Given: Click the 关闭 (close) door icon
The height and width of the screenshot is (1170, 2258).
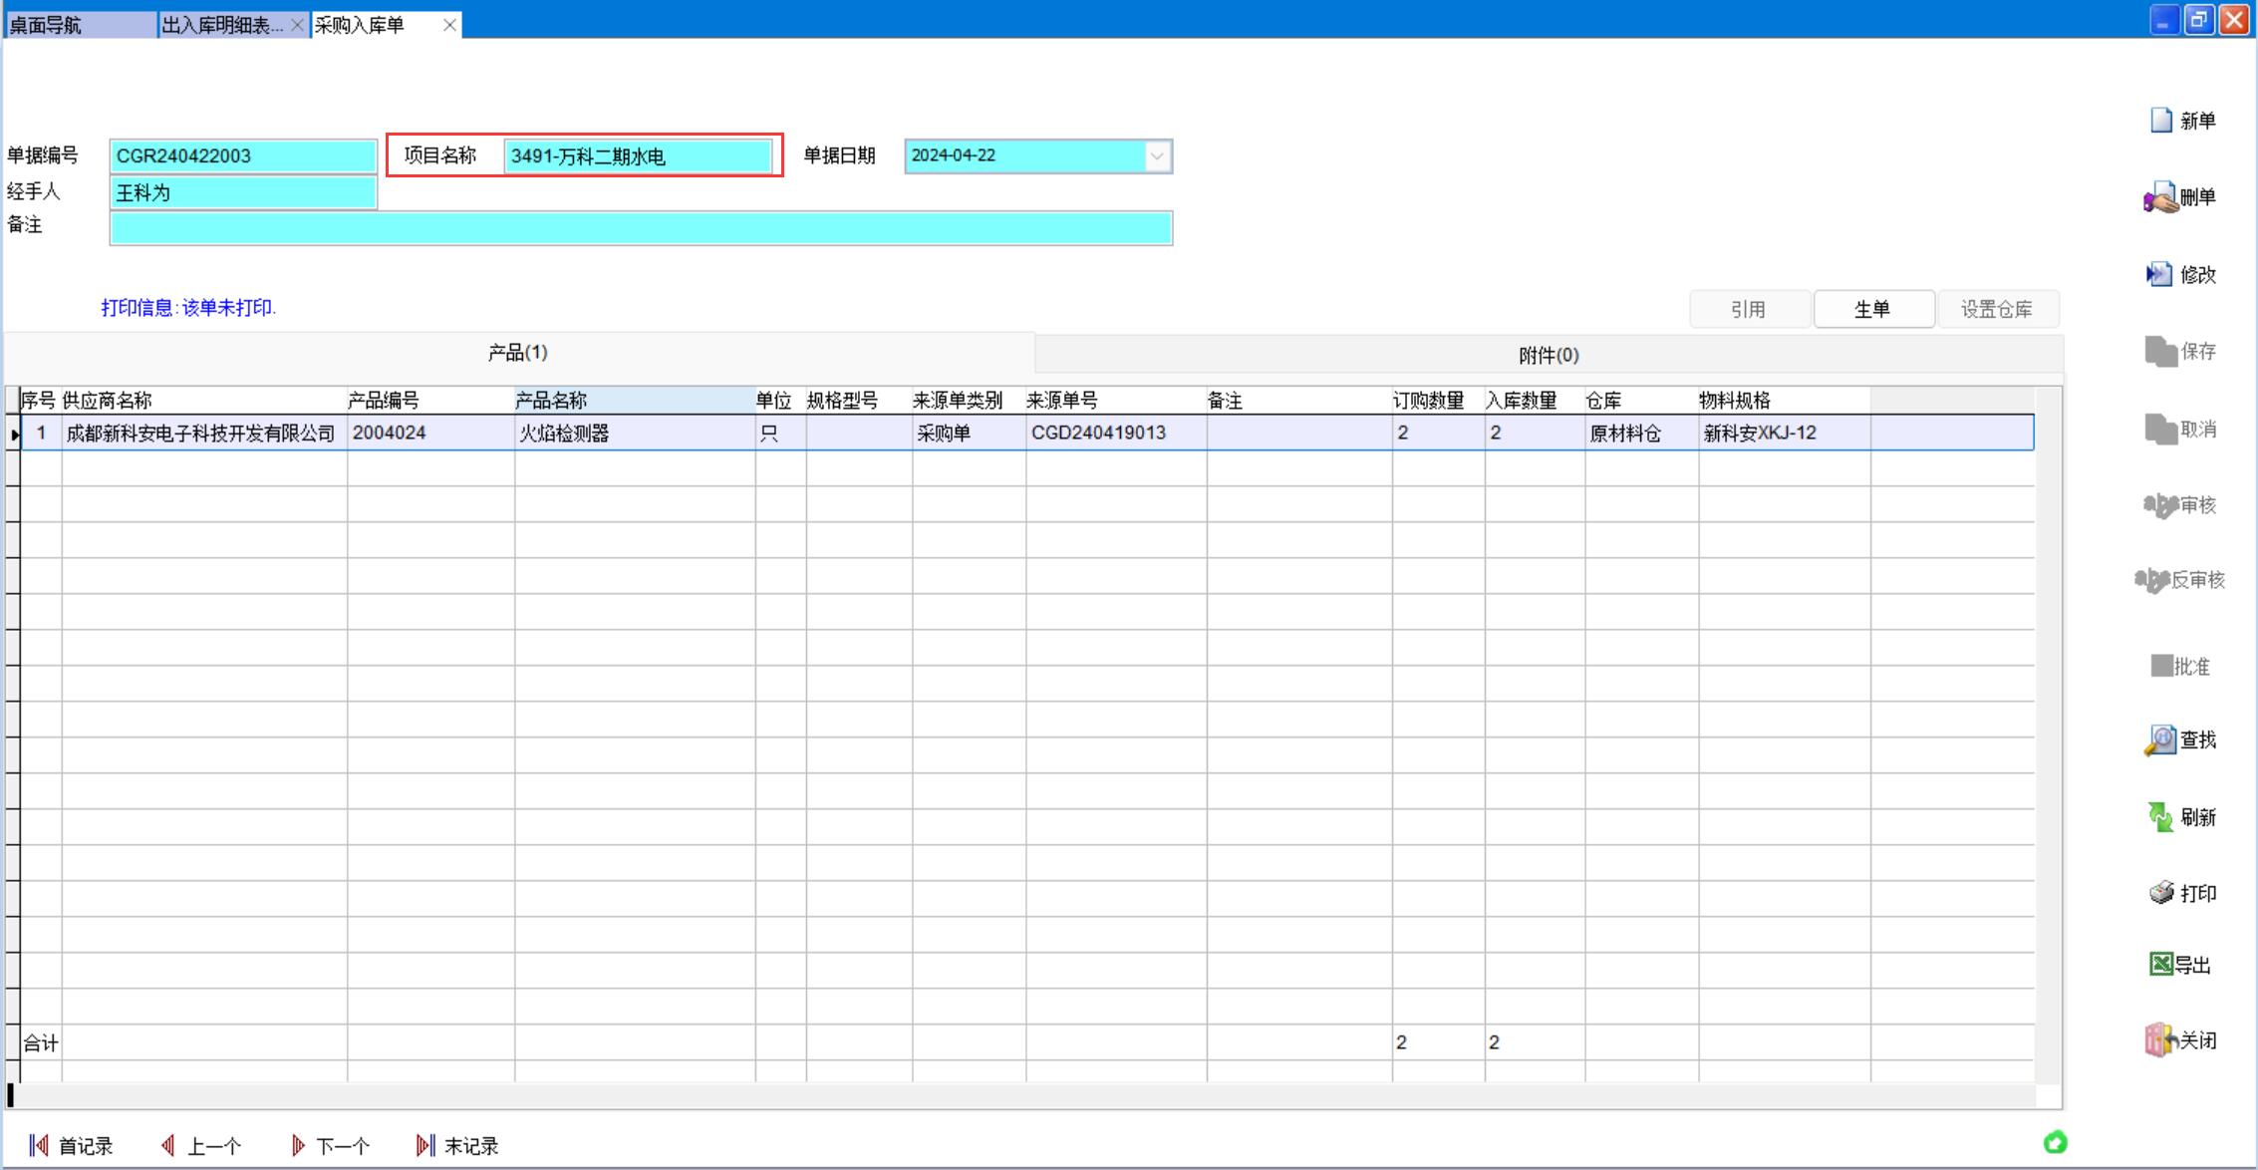Looking at the screenshot, I should pos(2159,1040).
